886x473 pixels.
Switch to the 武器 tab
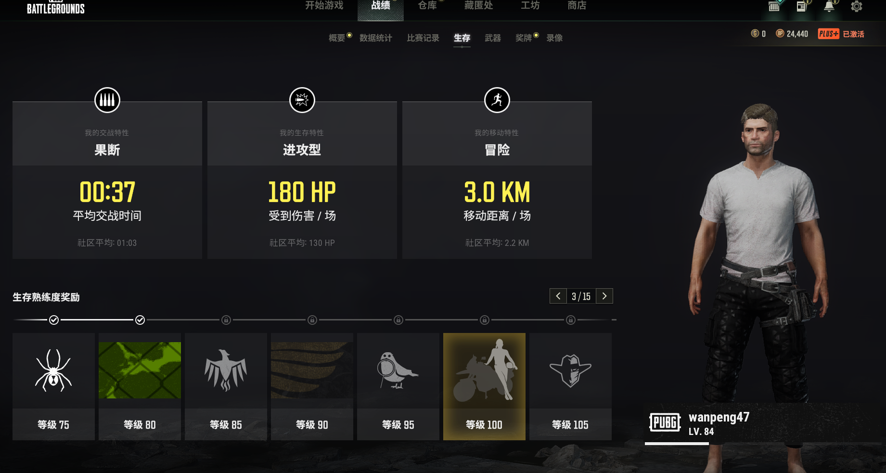(x=493, y=38)
